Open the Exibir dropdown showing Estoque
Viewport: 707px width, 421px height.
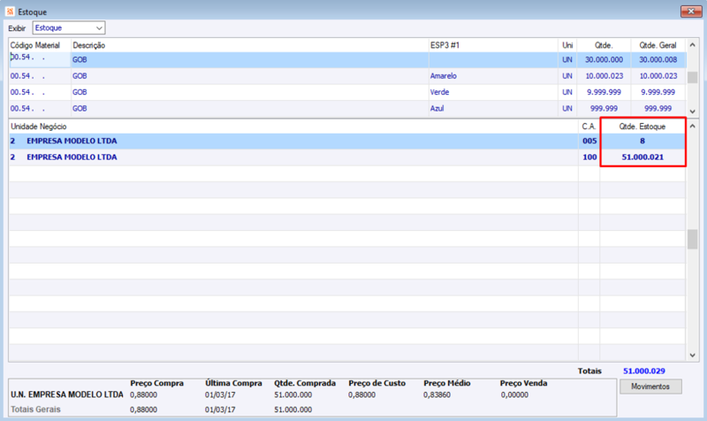click(69, 28)
